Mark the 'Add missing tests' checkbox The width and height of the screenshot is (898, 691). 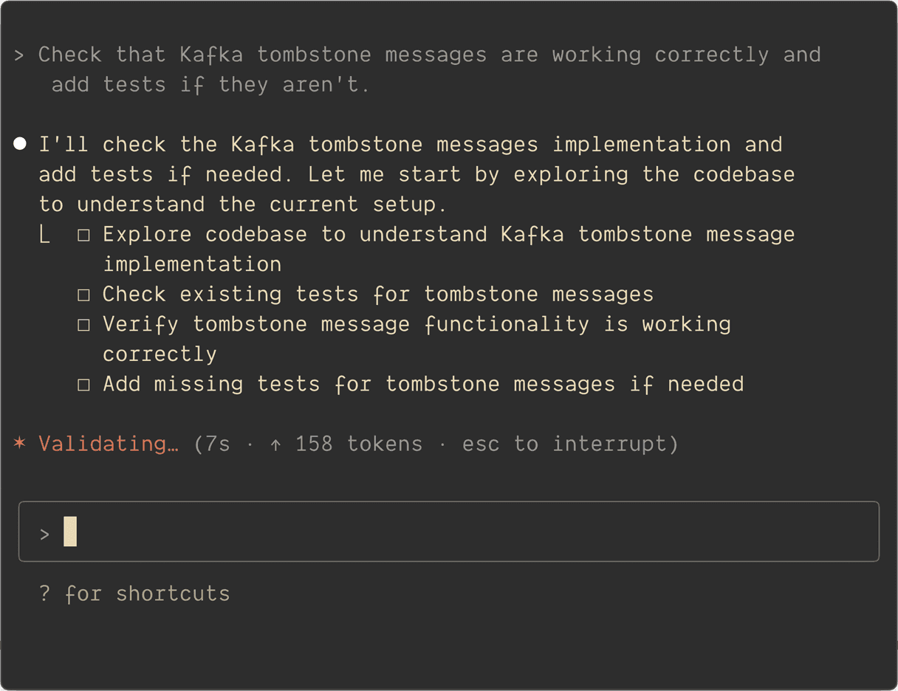point(83,385)
